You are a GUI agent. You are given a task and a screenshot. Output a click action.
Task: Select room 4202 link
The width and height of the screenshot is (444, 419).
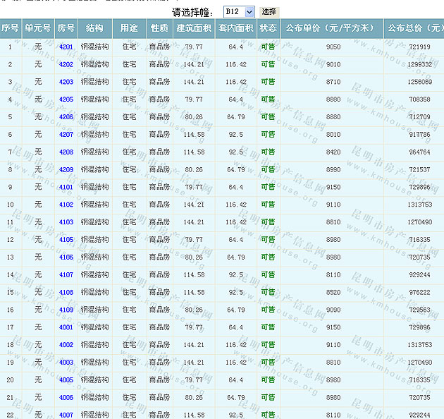coord(66,65)
